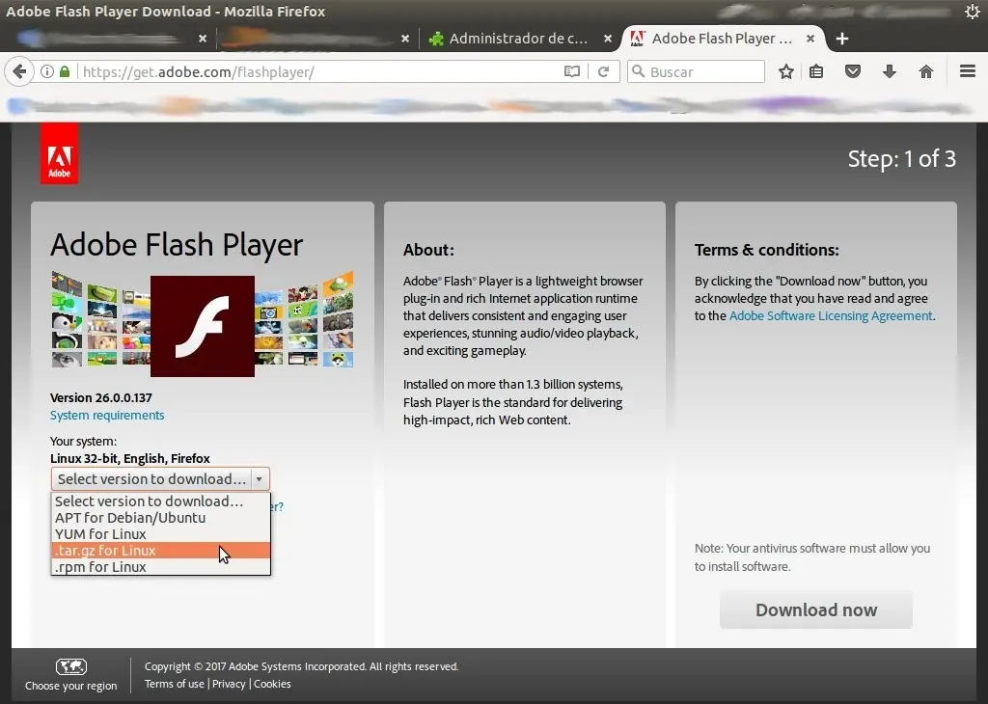Save page to Pocket icon
Screen dimensions: 988x704
853,71
